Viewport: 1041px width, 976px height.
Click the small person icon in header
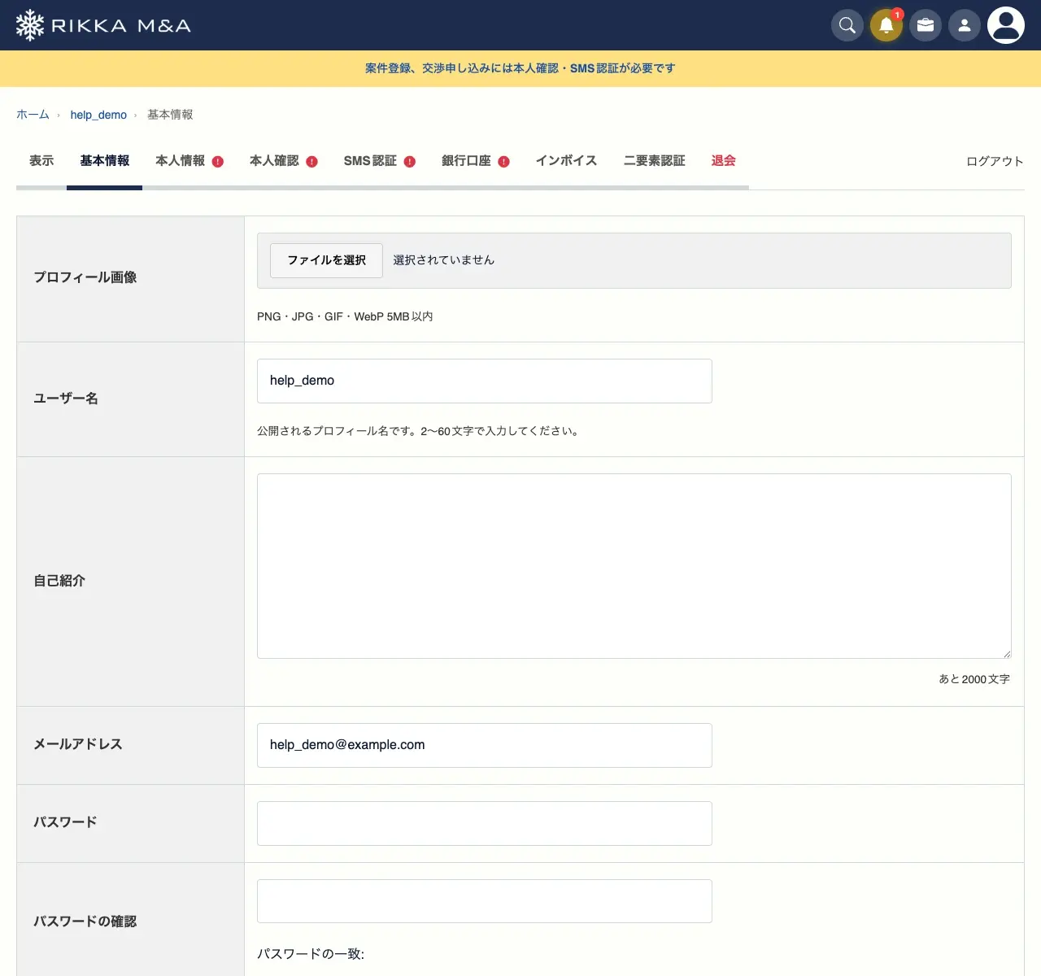965,25
